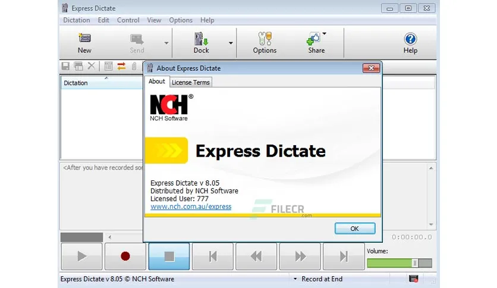Click the playback position slider bar
The width and height of the screenshot is (497, 288).
pyautogui.click(x=82, y=237)
